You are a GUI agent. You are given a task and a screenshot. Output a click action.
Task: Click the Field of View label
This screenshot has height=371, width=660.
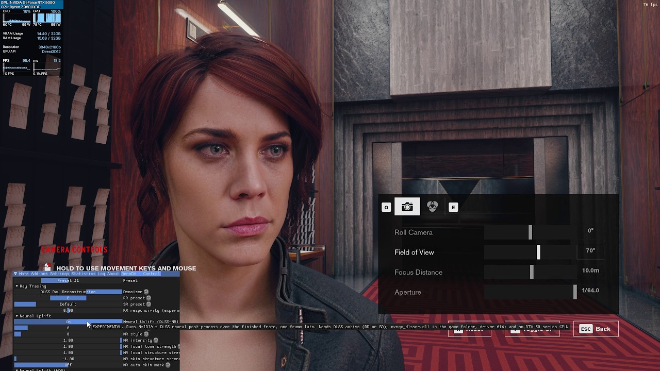pos(414,252)
